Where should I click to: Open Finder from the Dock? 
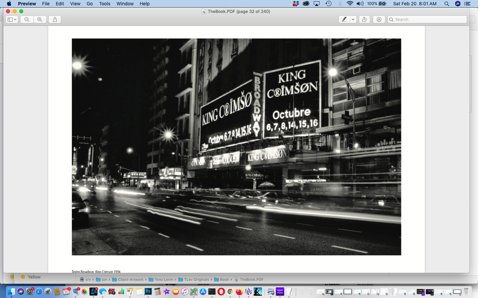click(11, 291)
